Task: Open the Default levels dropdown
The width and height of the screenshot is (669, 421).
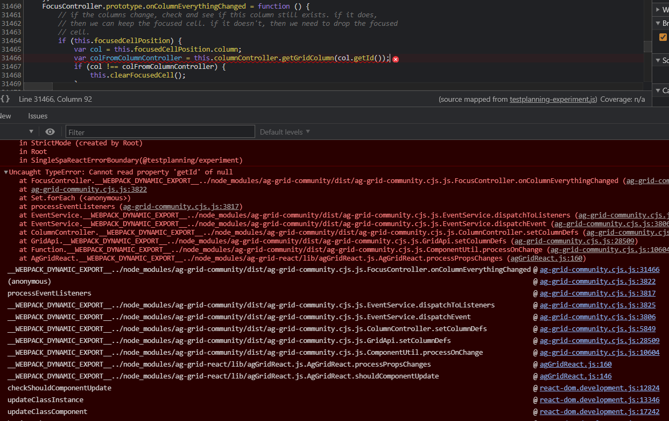Action: click(284, 131)
